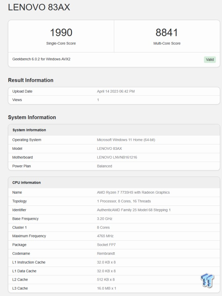
Task: Select the 4765 MHz value
Action: click(105, 236)
